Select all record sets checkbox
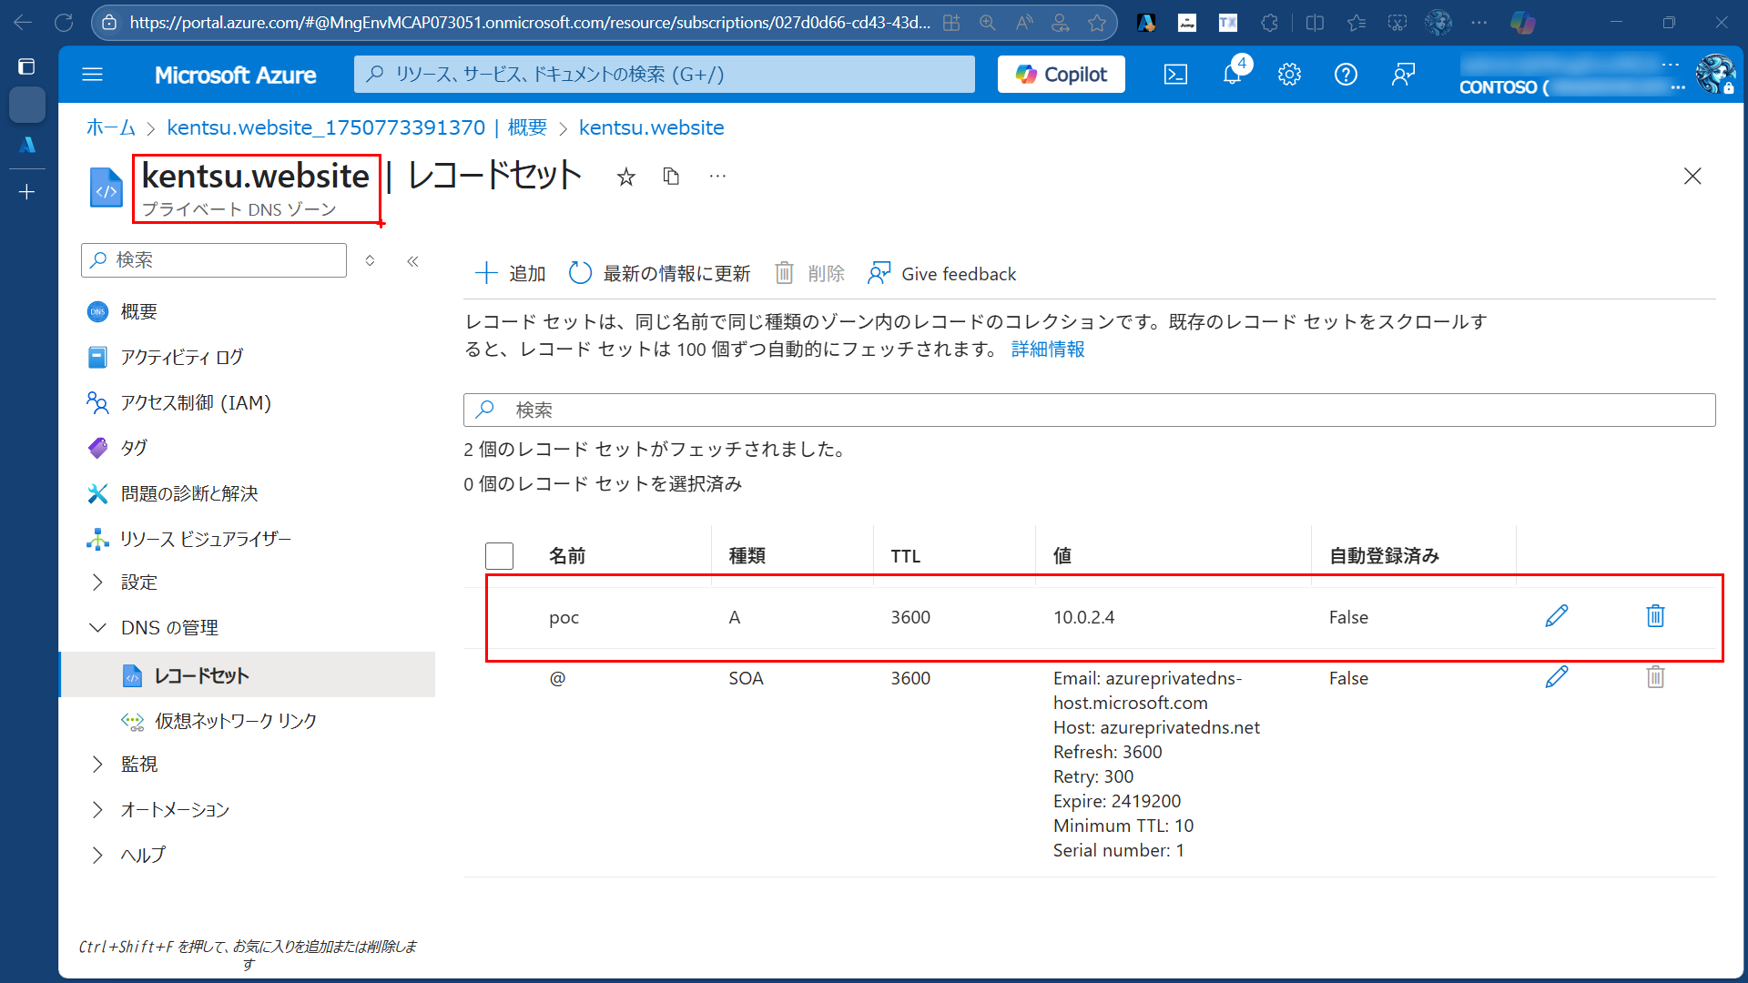The image size is (1748, 983). (x=499, y=555)
